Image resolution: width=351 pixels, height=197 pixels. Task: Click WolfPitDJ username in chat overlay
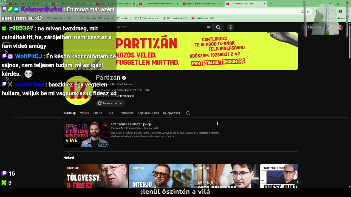(x=29, y=56)
